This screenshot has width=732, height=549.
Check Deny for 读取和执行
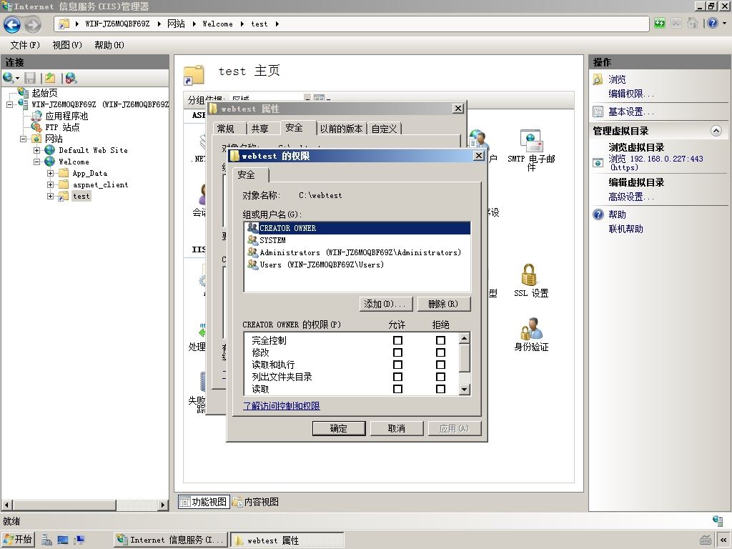[440, 365]
